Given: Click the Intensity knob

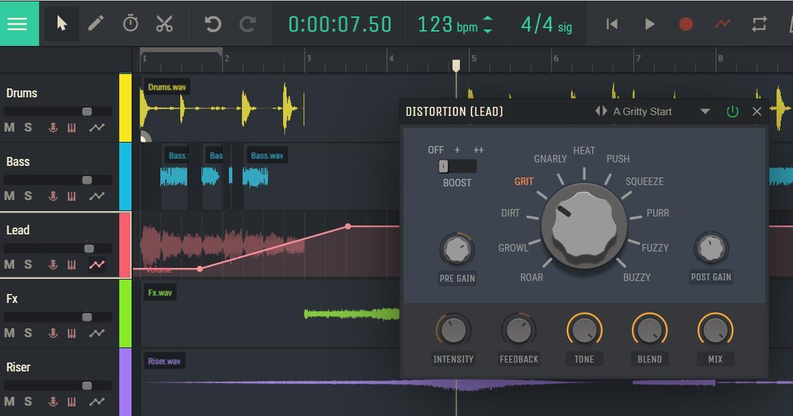Looking at the screenshot, I should (453, 330).
